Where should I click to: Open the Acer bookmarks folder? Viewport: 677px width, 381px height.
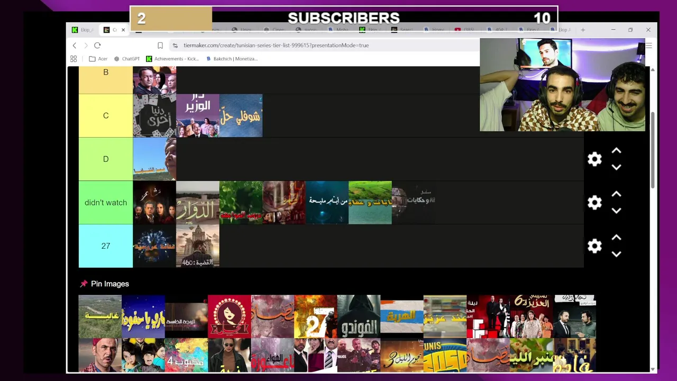[x=98, y=59]
